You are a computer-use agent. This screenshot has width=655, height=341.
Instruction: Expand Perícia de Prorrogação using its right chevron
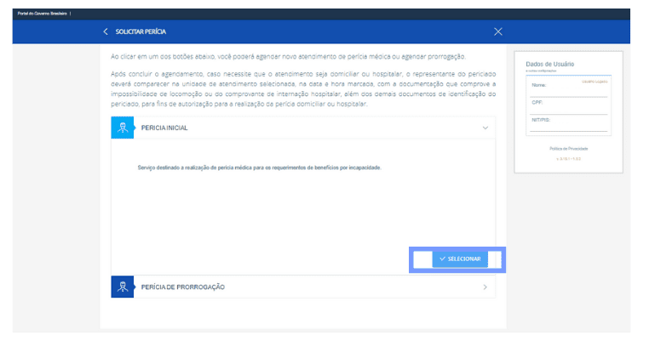point(485,287)
